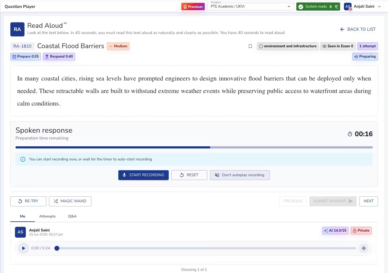
Task: Click the stopwatch icon beside 00:16
Action: 350,134
